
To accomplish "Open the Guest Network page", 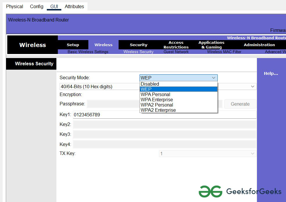I will tap(176, 52).
